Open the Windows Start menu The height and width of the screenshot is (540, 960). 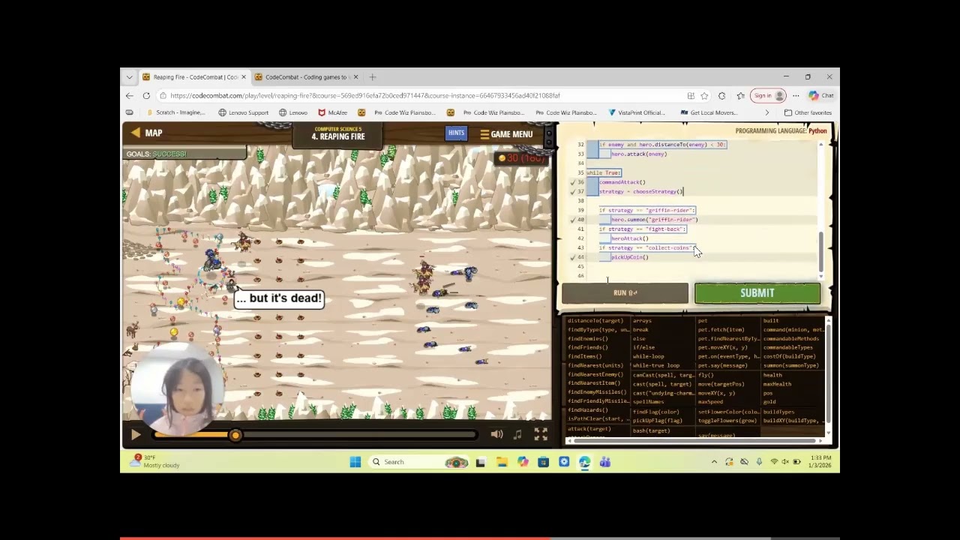pos(355,462)
